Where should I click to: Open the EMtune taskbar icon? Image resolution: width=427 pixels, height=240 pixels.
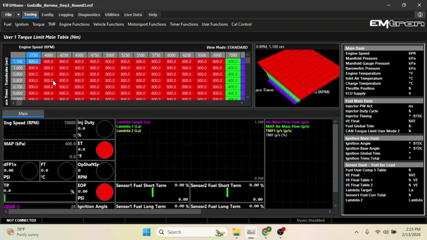point(251,232)
